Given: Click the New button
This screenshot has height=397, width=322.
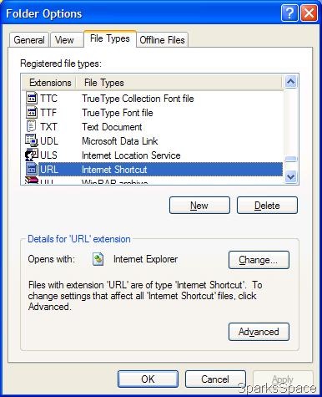Looking at the screenshot, I should coord(199,206).
